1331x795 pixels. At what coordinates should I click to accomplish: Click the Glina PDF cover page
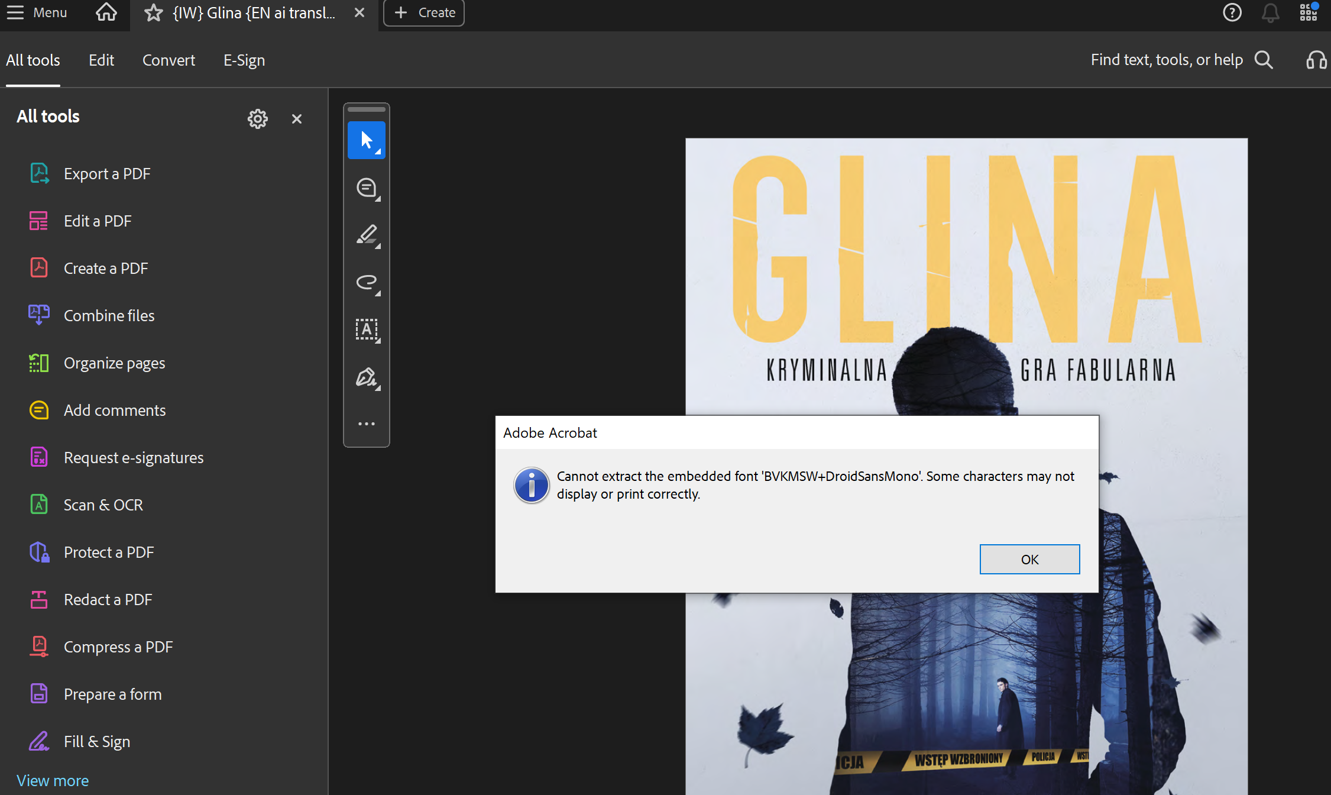966,466
